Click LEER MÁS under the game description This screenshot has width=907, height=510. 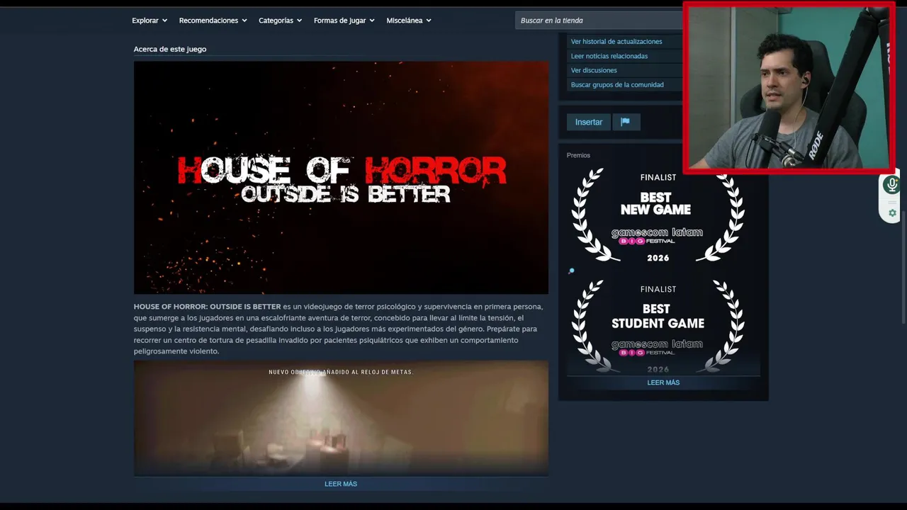point(341,484)
